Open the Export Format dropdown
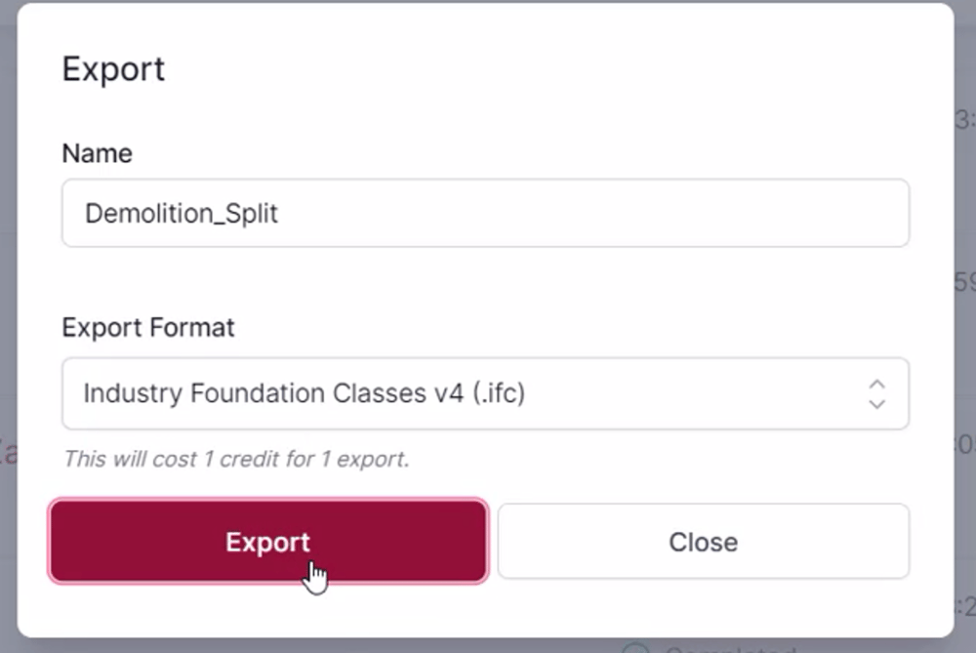This screenshot has height=653, width=976. click(485, 393)
